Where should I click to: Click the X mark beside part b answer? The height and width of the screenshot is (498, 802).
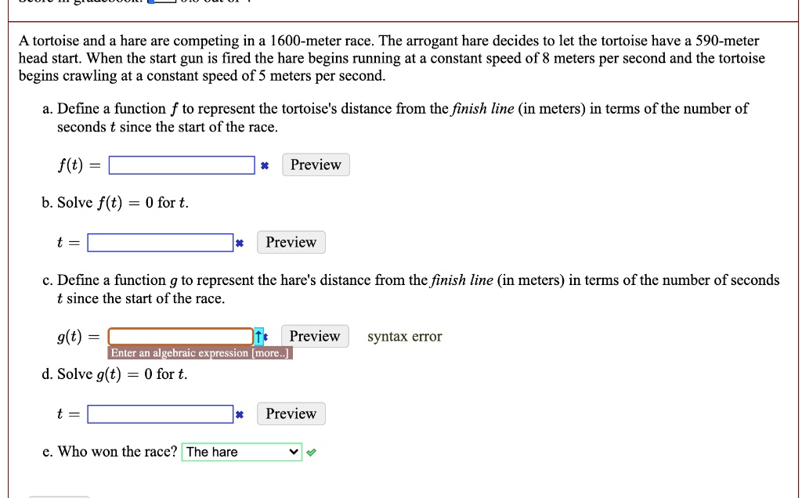coord(240,244)
